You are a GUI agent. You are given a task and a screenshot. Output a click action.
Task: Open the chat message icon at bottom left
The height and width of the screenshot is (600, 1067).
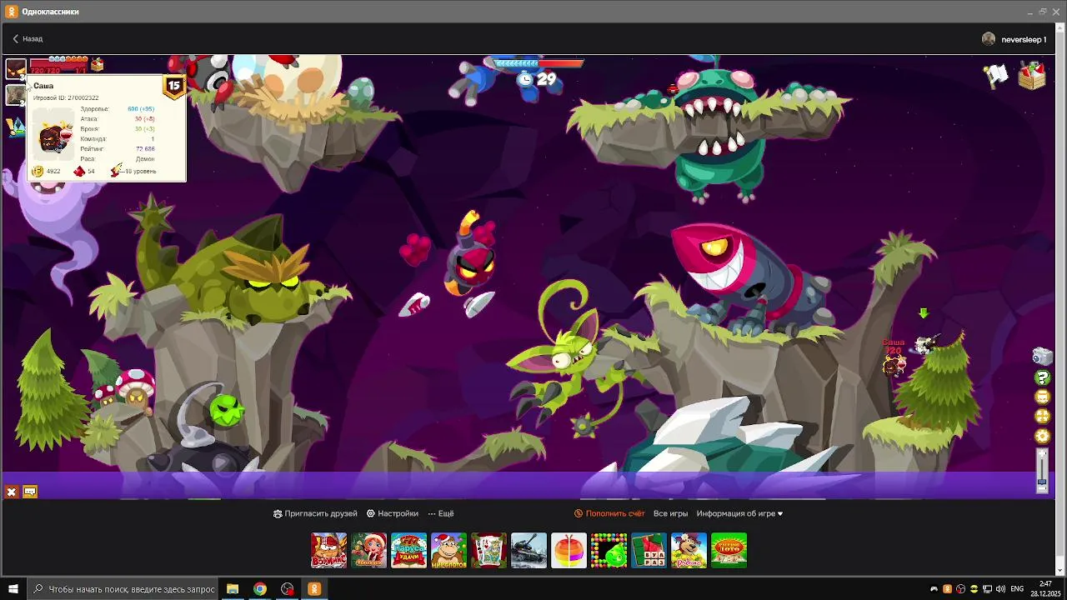30,492
